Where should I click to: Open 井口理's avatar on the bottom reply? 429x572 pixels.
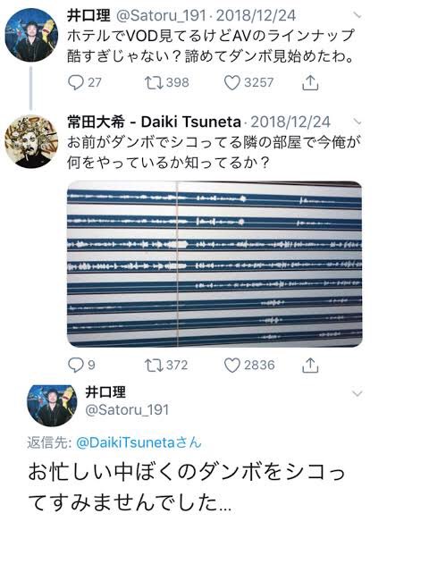pos(52,405)
